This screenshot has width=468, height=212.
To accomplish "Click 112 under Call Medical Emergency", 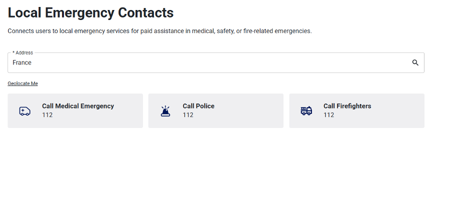I will [47, 115].
